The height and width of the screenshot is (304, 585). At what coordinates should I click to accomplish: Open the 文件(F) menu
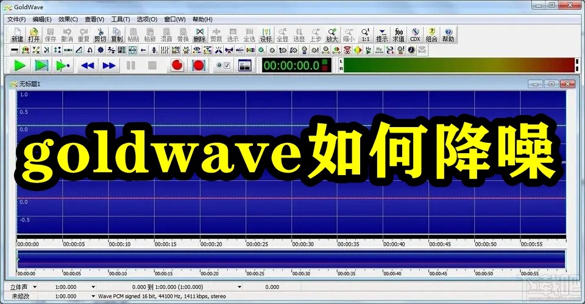16,19
